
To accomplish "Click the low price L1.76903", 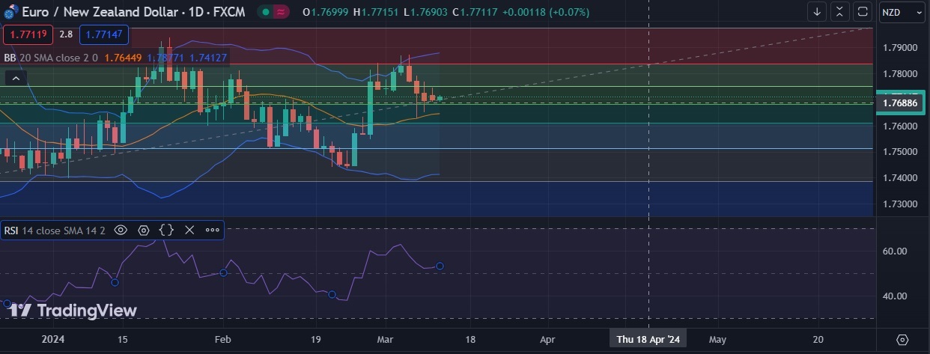I will 425,13.
